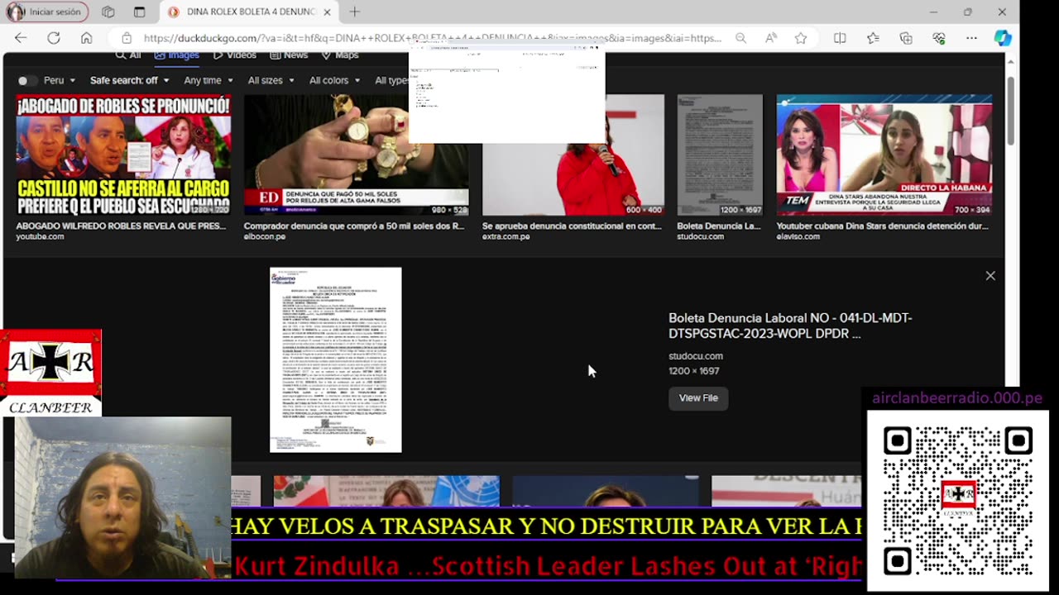Click the duckduckgo.com address bar
The image size is (1059, 595).
[432, 38]
